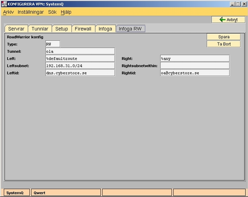Switch to the Infoga tab
Image resolution: width=248 pixels, height=197 pixels.
pos(105,29)
